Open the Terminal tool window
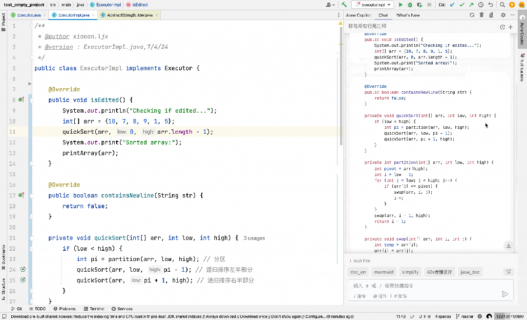 94,309
